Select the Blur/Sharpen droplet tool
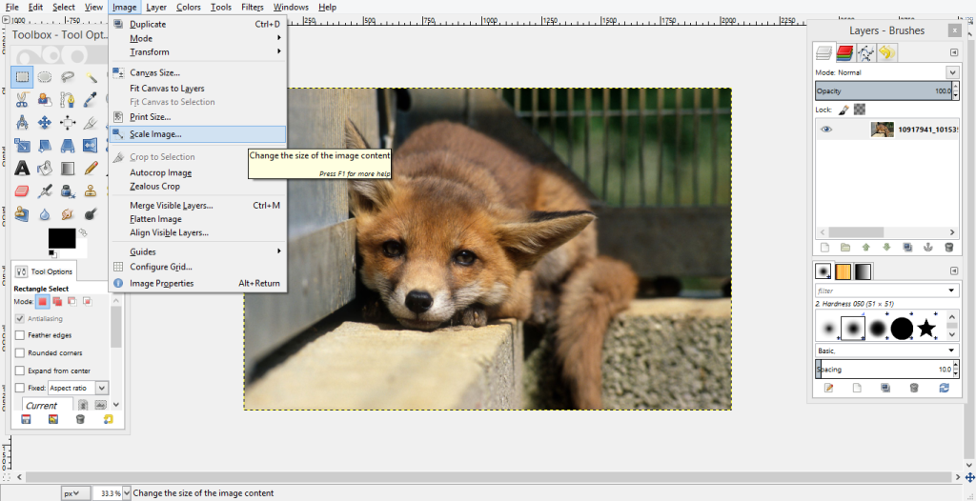976x501 pixels. [x=45, y=214]
